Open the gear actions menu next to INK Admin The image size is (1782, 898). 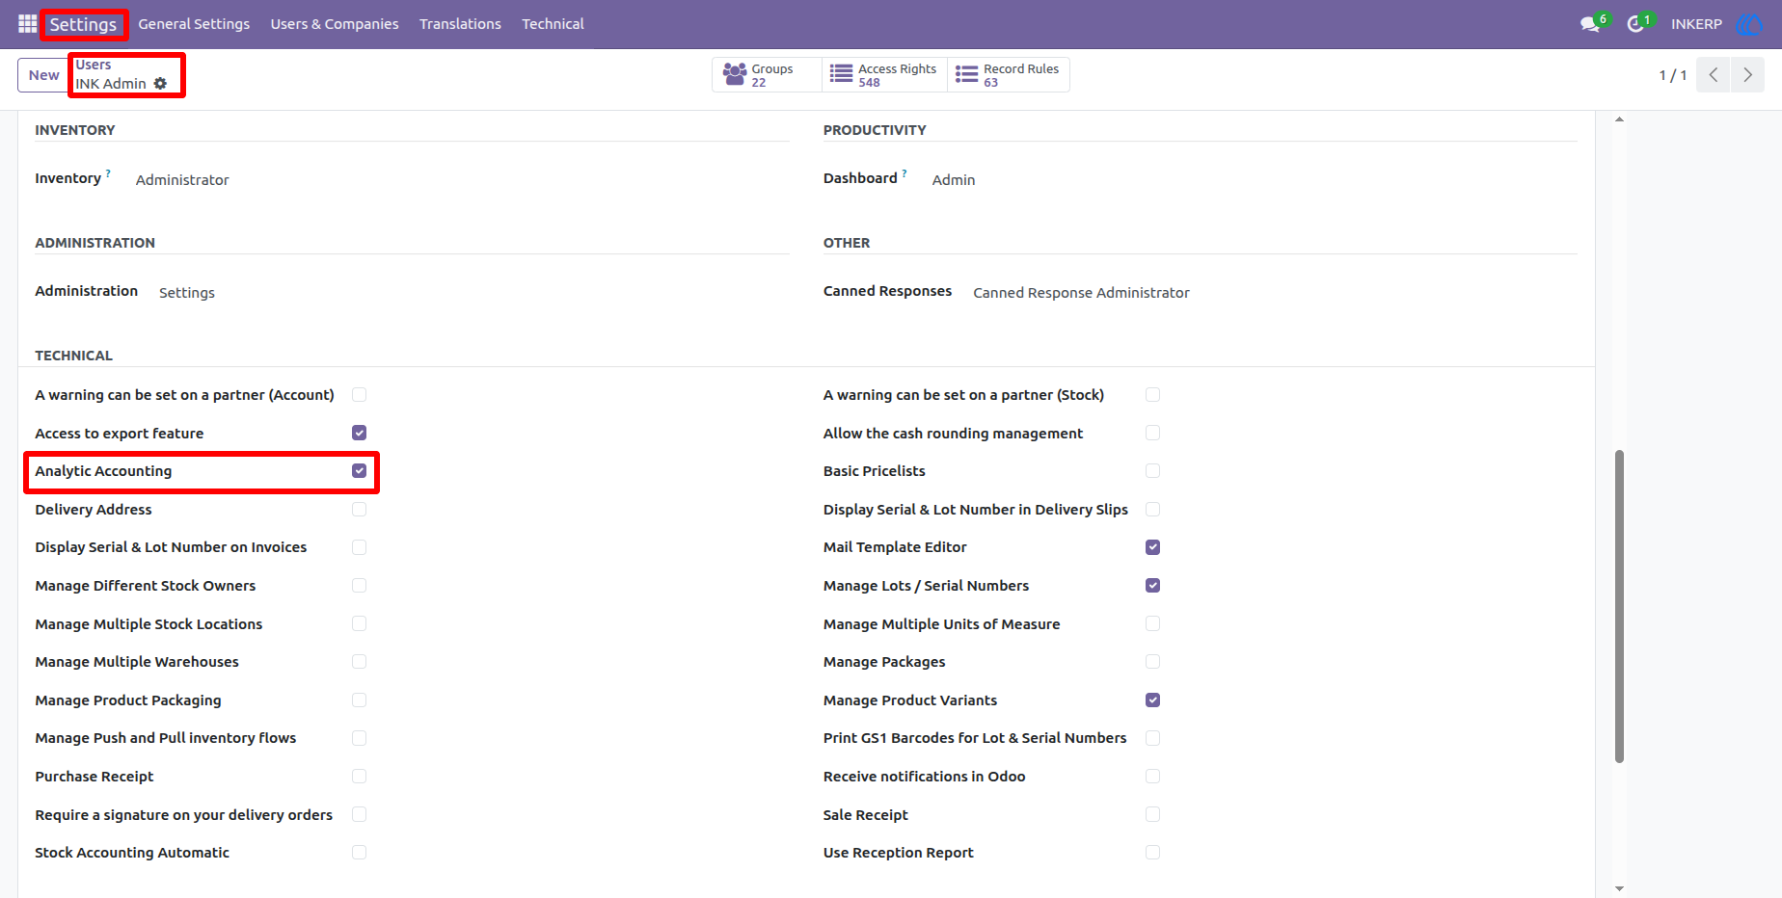click(x=160, y=84)
